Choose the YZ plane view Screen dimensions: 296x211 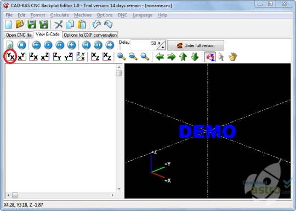pyautogui.click(x=69, y=56)
